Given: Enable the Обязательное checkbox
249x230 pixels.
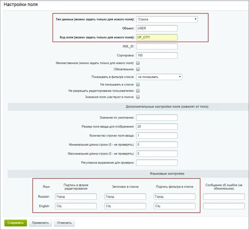Looking at the screenshot, I should [x=138, y=69].
